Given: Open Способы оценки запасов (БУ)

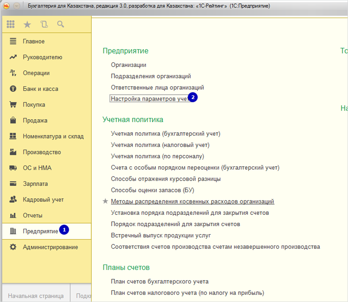Looking at the screenshot, I should (x=152, y=190).
